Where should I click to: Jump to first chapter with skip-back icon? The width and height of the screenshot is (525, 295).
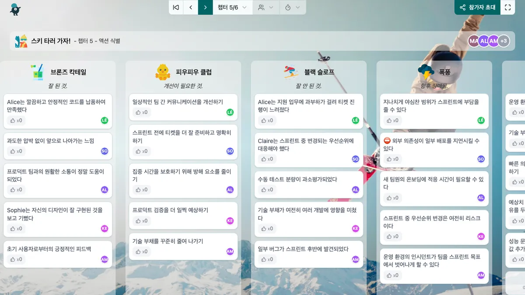pos(176,7)
